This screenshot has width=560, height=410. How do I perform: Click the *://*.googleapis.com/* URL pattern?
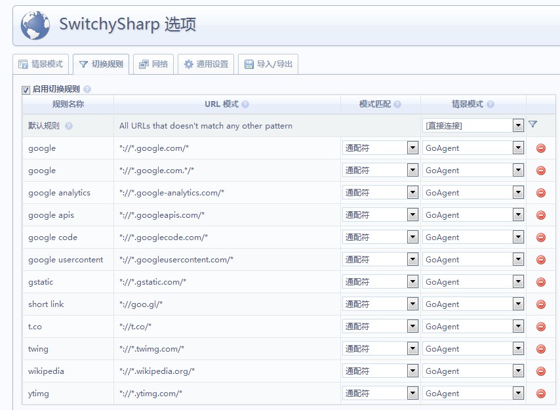(227, 215)
